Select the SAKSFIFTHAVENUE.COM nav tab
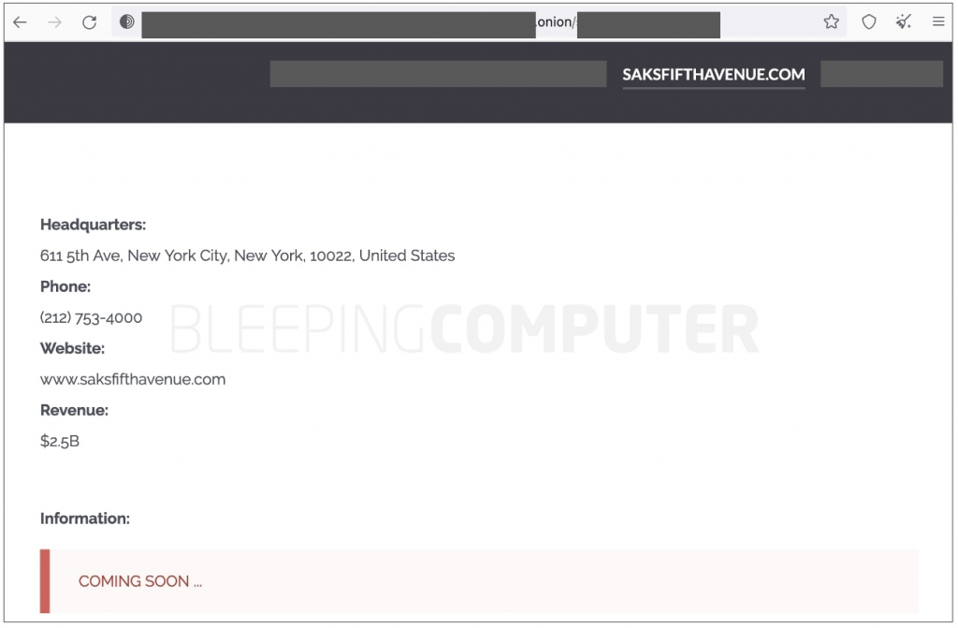The height and width of the screenshot is (628, 958). click(x=714, y=75)
